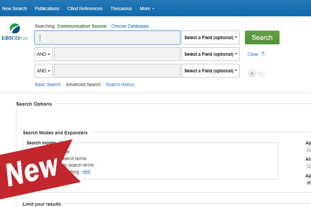The image size is (311, 207).
Task: Go to Cited References in top bar
Action: coord(85,9)
